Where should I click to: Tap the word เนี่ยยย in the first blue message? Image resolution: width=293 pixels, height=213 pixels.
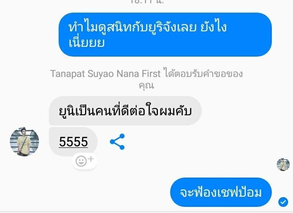(x=86, y=42)
